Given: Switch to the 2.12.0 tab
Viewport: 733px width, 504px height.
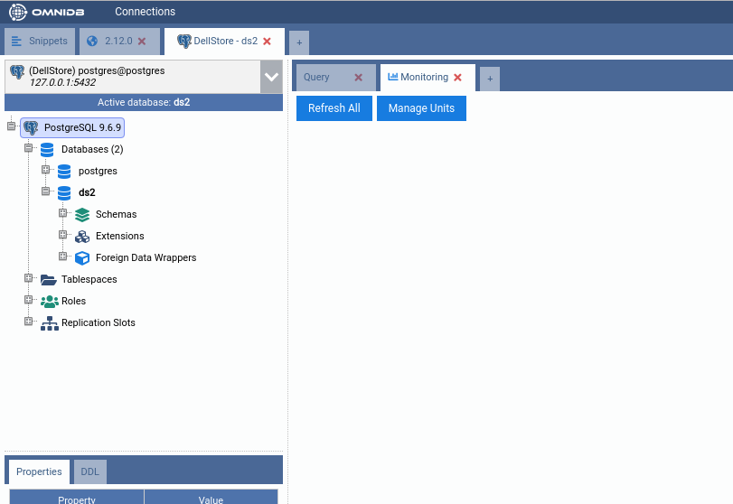Looking at the screenshot, I should [119, 42].
